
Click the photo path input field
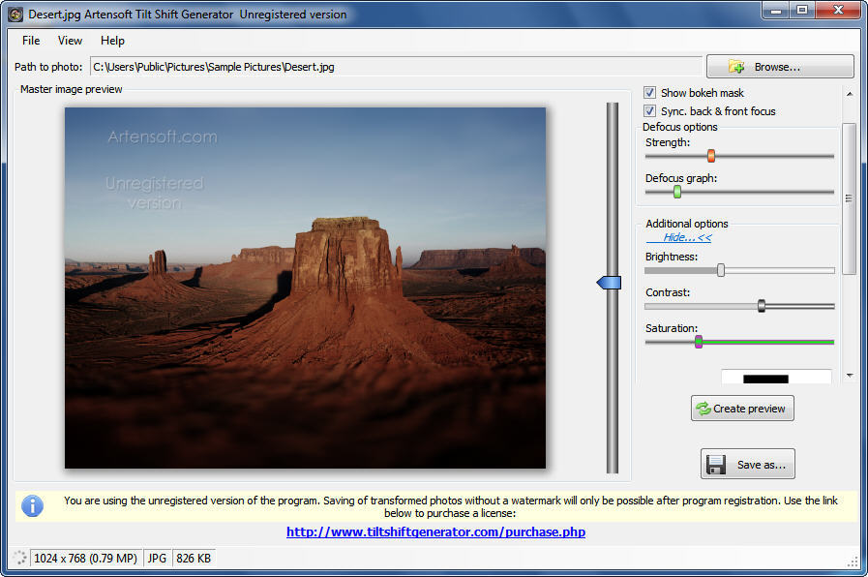pos(387,66)
